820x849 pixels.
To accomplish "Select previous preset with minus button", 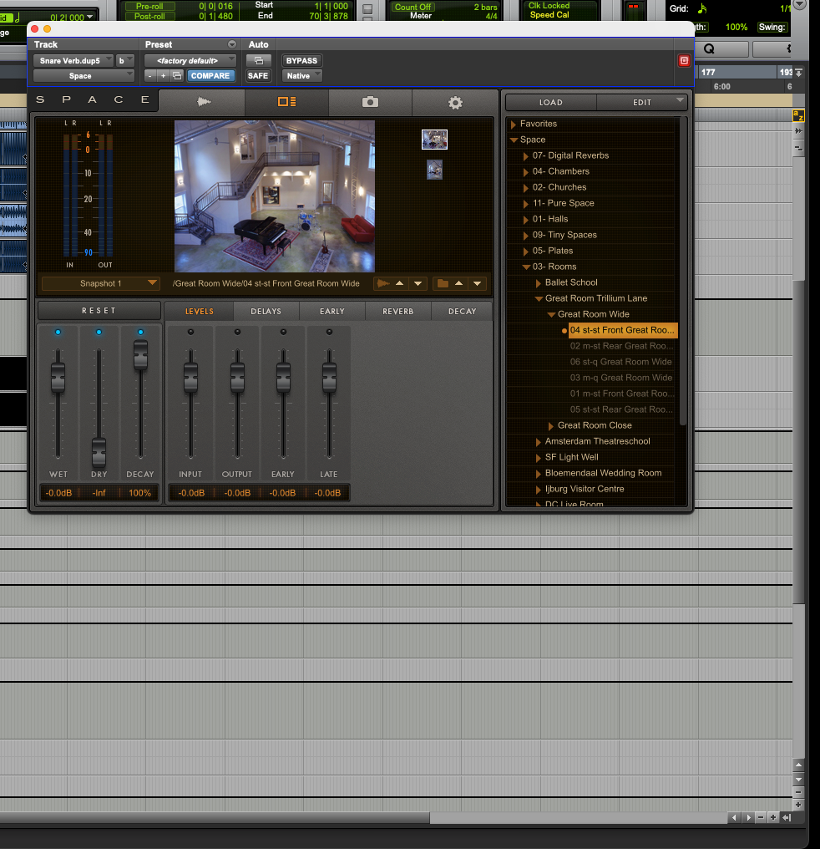I will 149,76.
